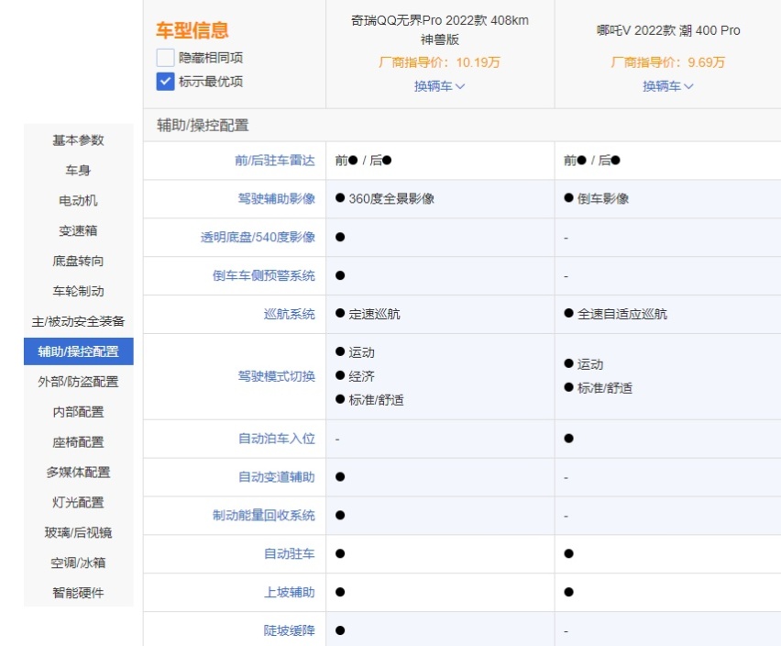Open 驾驶模式切换 parameter link
The image size is (781, 646).
point(277,376)
